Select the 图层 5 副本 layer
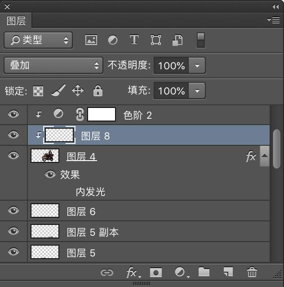Image resolution: width=284 pixels, height=287 pixels. [149, 232]
